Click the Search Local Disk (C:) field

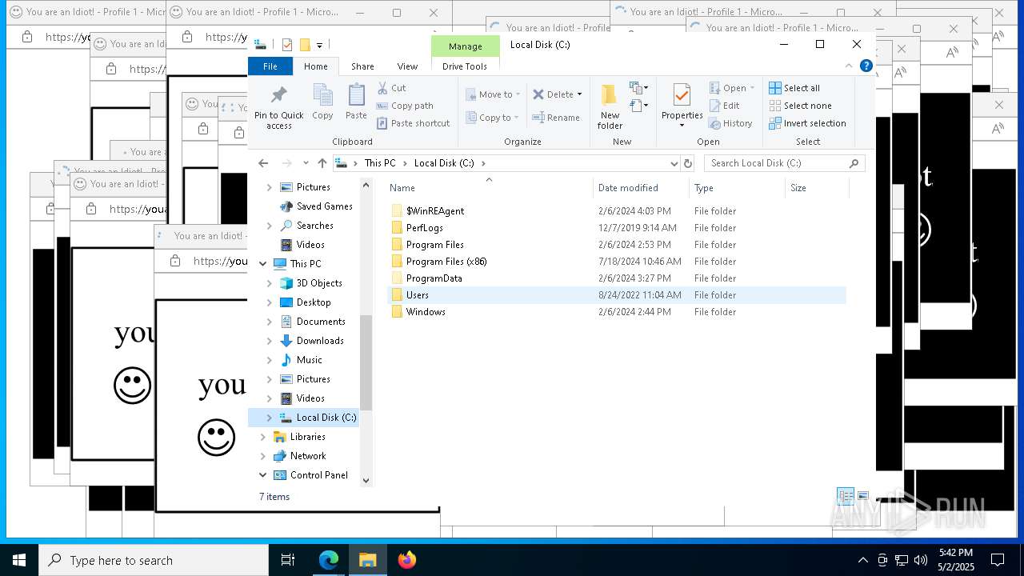coord(784,163)
